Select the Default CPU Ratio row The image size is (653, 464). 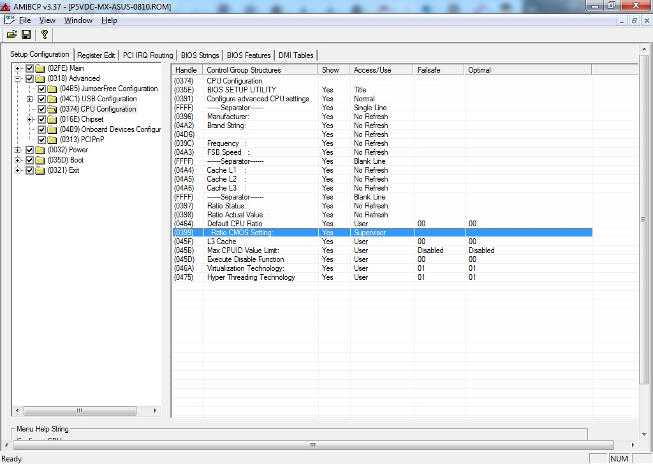click(x=383, y=224)
